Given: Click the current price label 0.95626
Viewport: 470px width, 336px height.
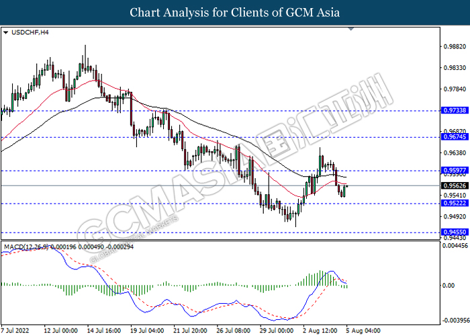Looking at the screenshot, I should click(455, 185).
